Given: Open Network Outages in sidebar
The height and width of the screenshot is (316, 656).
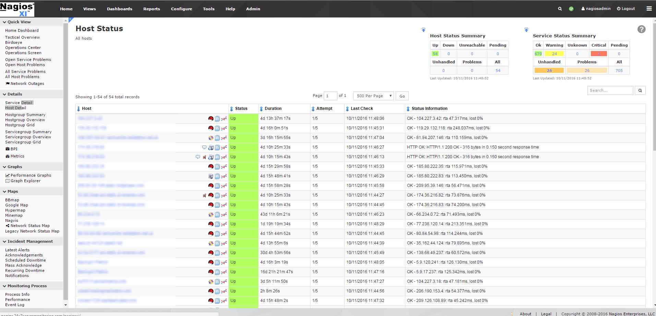Looking at the screenshot, I should [x=25, y=84].
